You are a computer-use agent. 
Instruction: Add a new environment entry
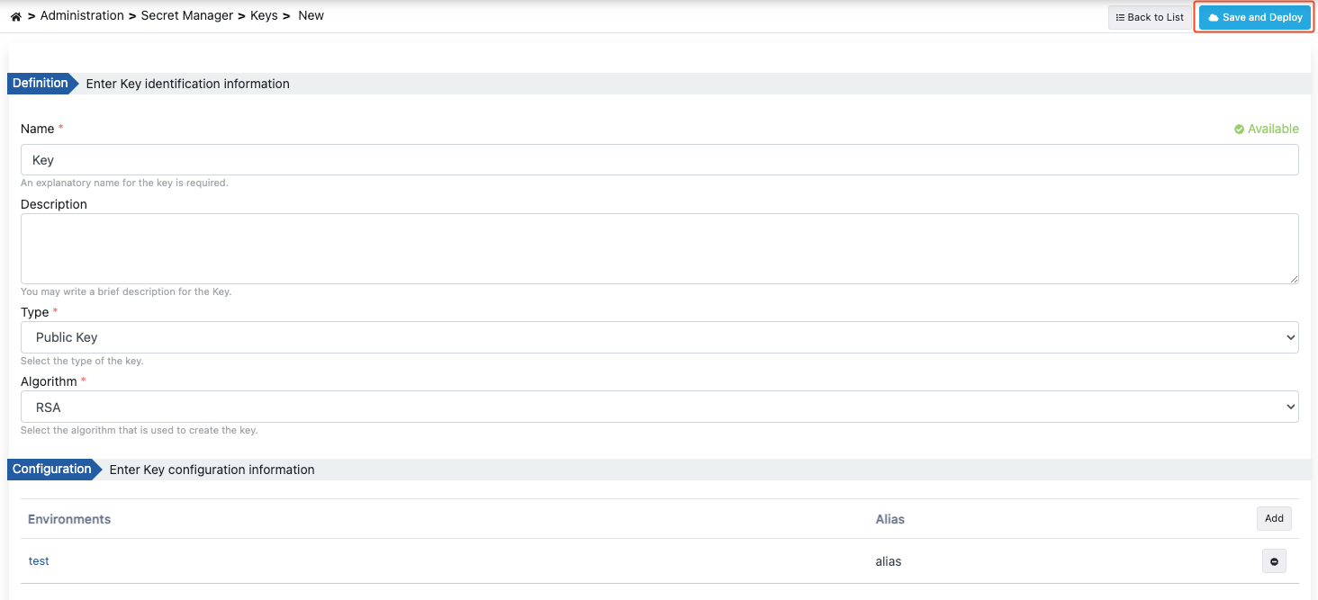pyautogui.click(x=1274, y=518)
